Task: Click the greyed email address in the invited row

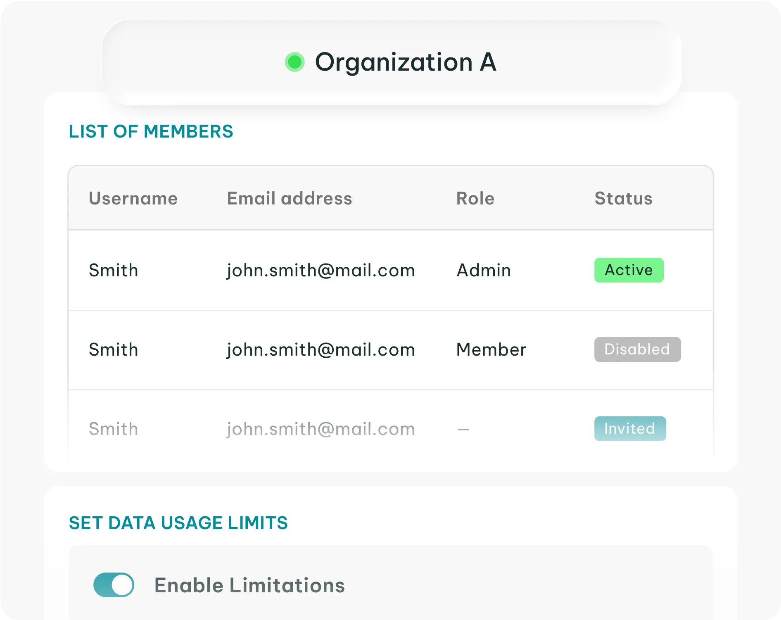Action: pos(321,430)
